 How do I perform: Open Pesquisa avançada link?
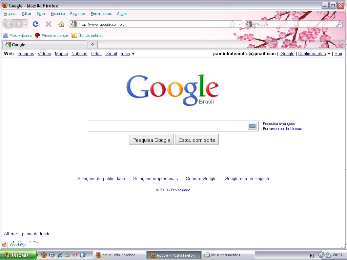point(279,124)
